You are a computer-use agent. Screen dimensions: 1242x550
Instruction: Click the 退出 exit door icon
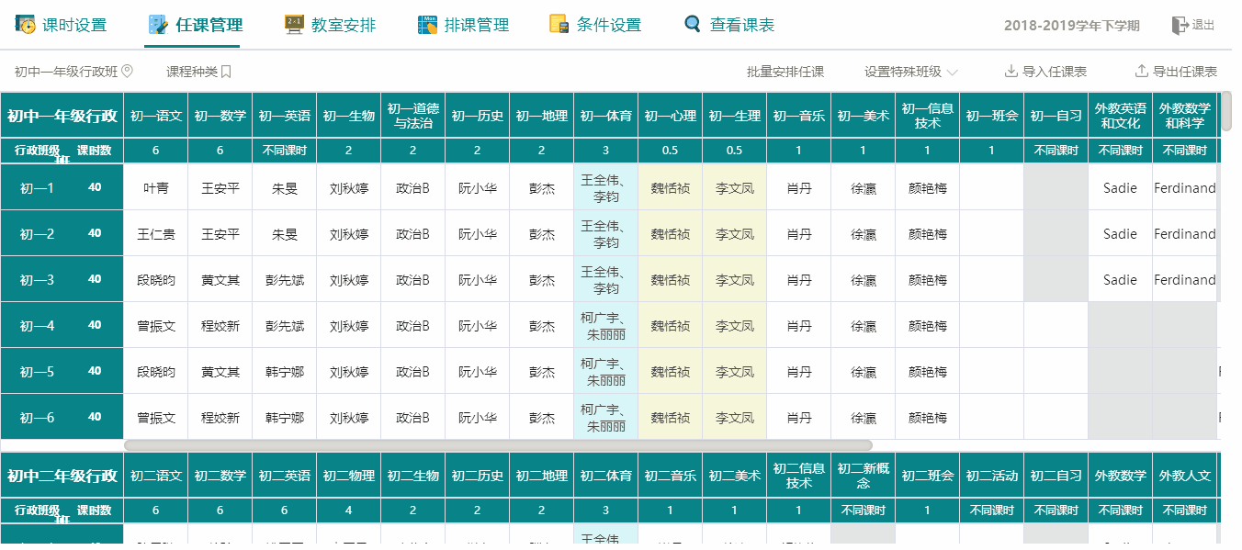point(1180,26)
